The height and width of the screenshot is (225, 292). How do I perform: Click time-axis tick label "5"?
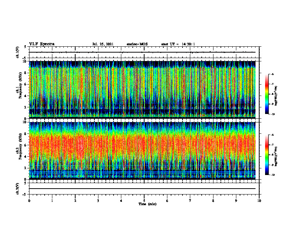(x=144, y=201)
